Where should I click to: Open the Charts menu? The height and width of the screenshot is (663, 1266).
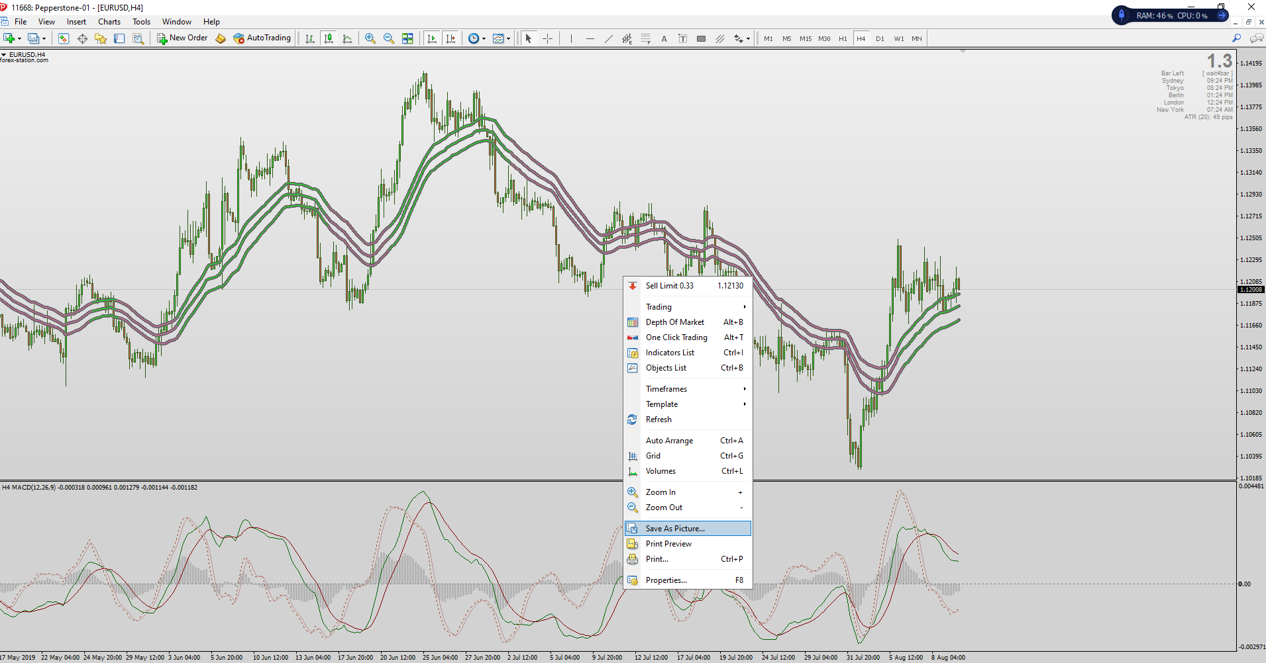(109, 22)
